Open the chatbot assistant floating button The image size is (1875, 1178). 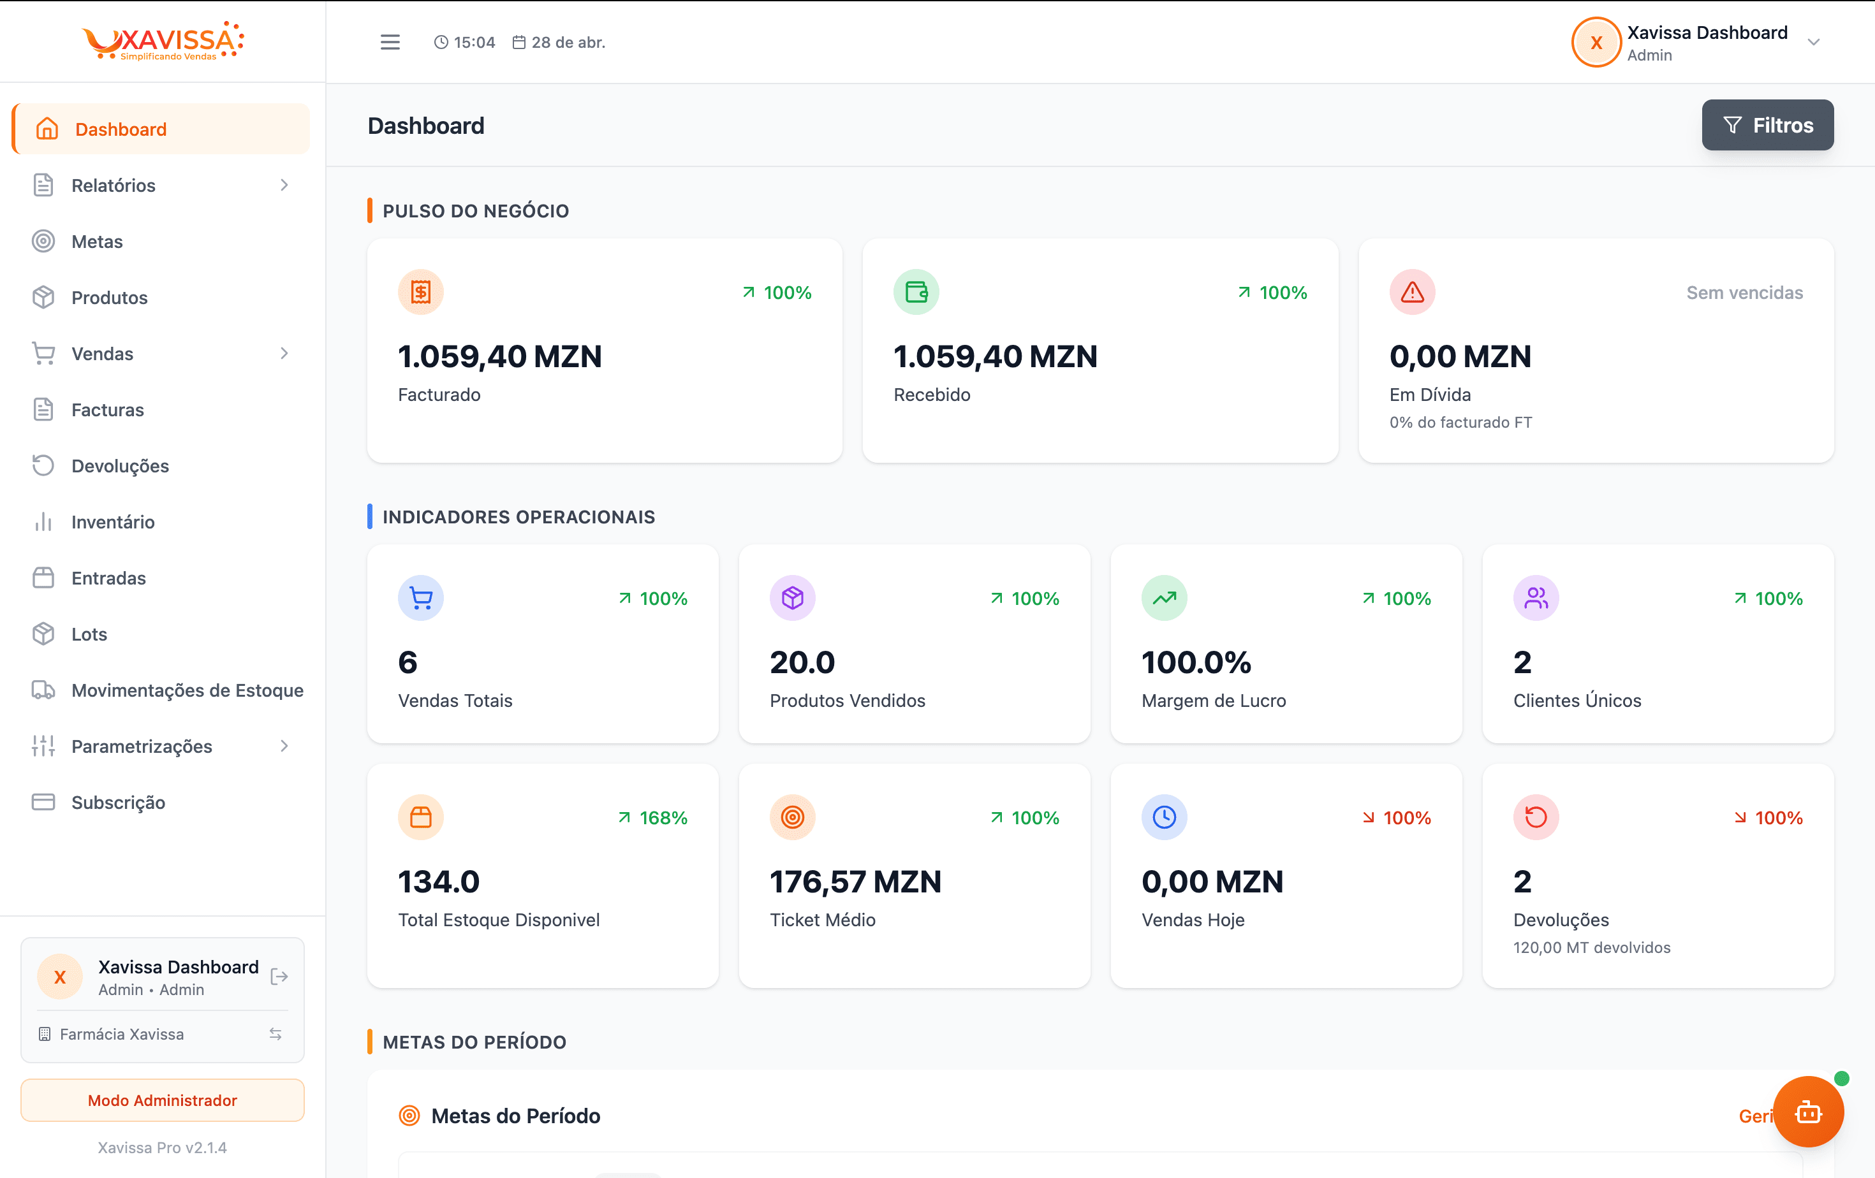tap(1808, 1112)
